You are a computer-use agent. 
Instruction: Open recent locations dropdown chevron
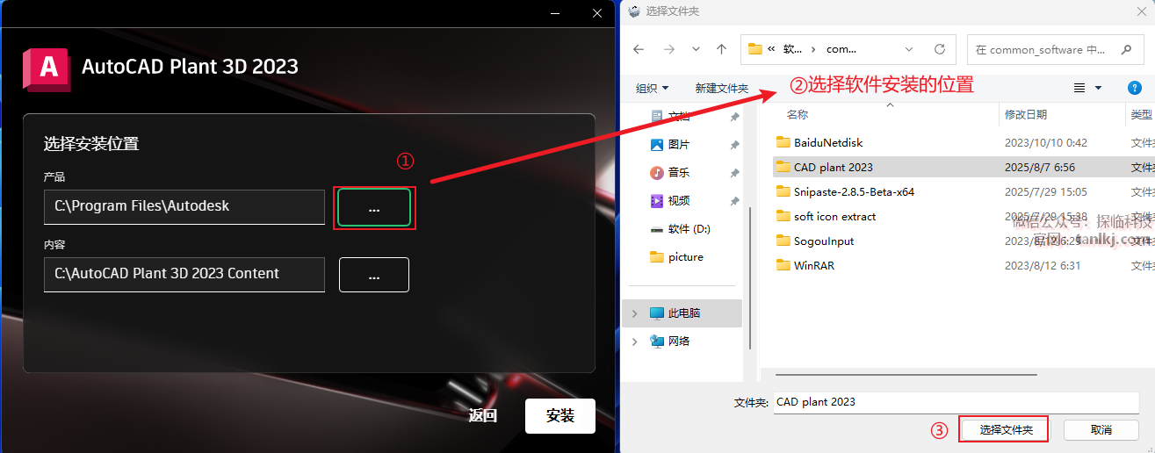tap(696, 49)
